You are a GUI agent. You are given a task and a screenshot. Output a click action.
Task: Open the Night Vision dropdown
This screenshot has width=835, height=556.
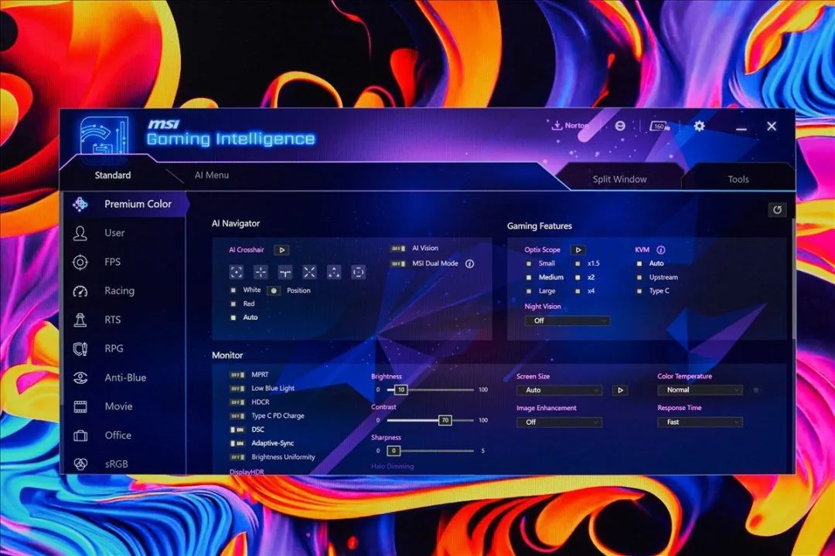567,320
